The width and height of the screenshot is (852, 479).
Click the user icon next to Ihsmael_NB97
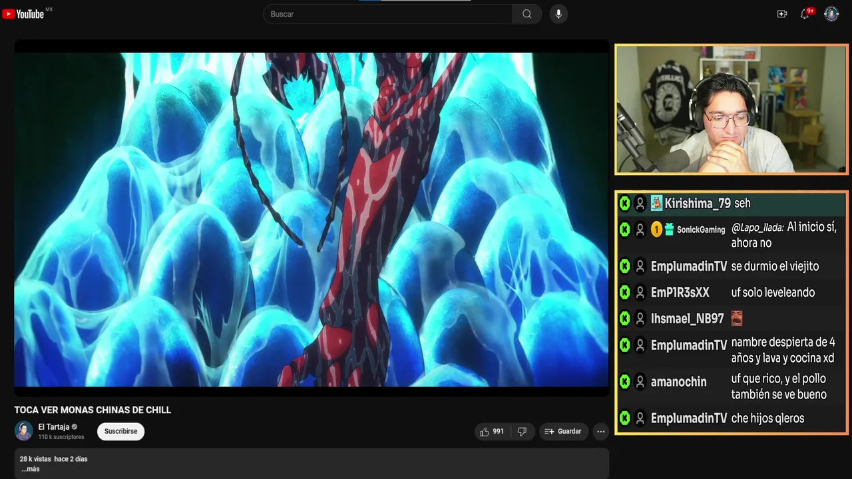tap(640, 319)
